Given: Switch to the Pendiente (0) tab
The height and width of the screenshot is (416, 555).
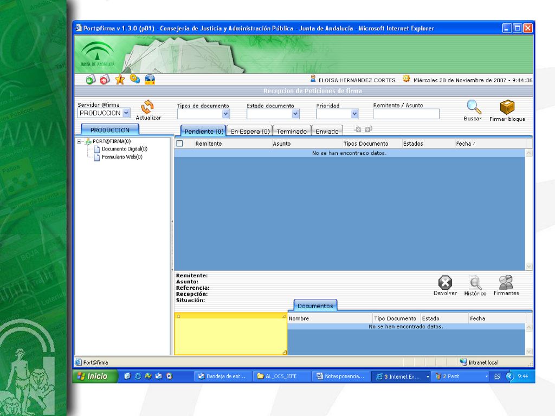Looking at the screenshot, I should pos(204,131).
